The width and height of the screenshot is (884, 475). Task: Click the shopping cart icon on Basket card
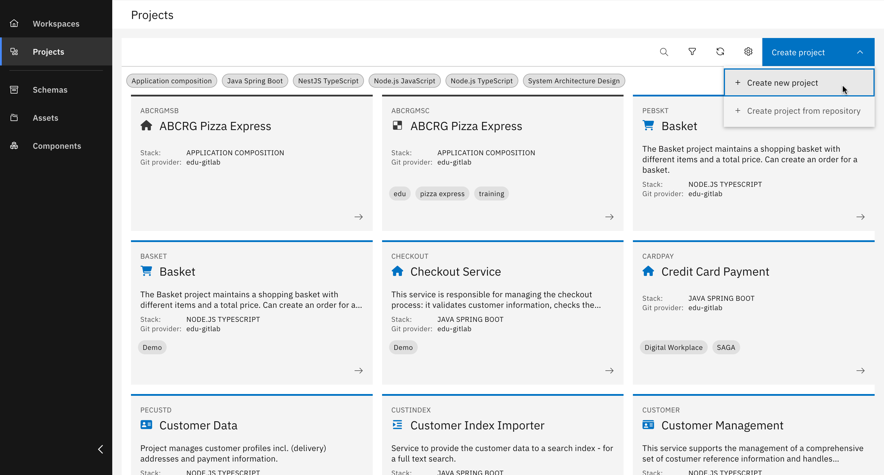point(146,270)
